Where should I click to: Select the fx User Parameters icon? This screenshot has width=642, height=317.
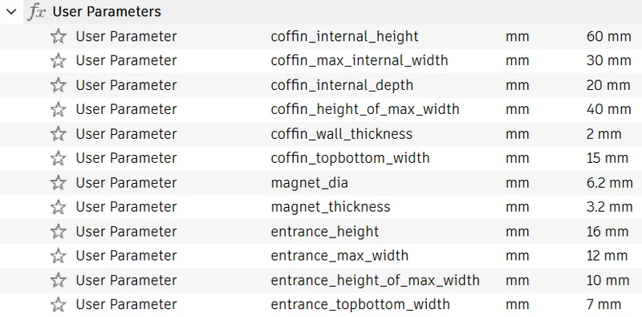[36, 12]
